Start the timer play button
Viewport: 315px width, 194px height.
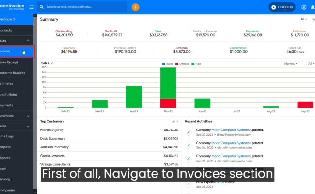pyautogui.click(x=274, y=7)
